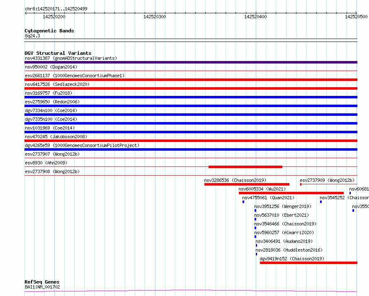Click the small blue nsv3545252 marker
This screenshot has height=296, width=369.
pyautogui.click(x=320, y=202)
